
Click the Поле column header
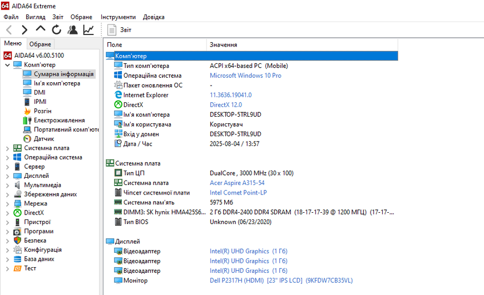coord(155,44)
